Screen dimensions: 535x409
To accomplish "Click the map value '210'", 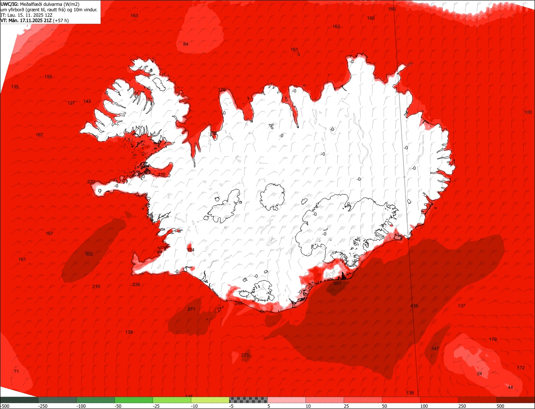I will (96, 287).
